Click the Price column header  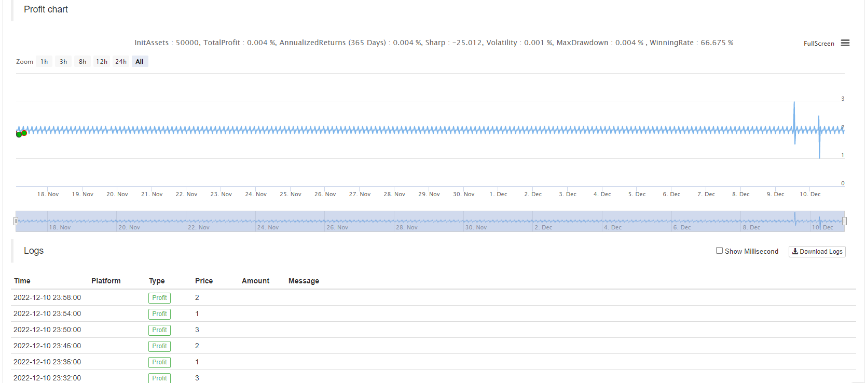click(204, 281)
